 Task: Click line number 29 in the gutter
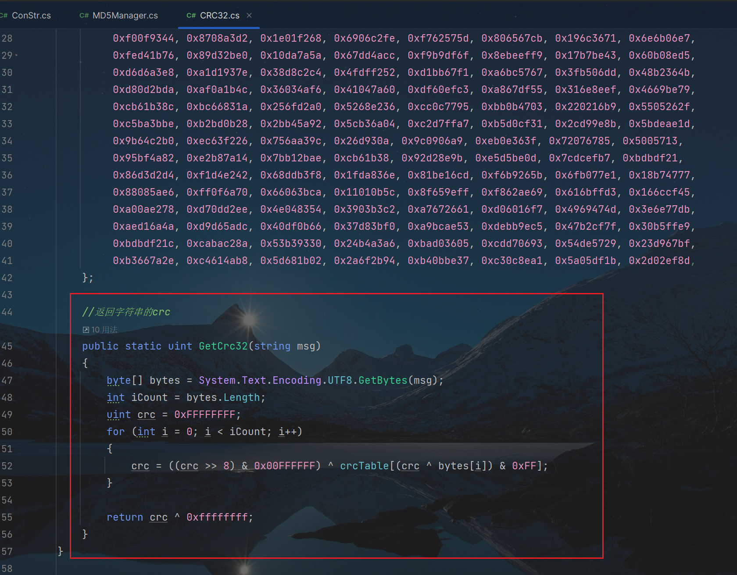point(7,55)
